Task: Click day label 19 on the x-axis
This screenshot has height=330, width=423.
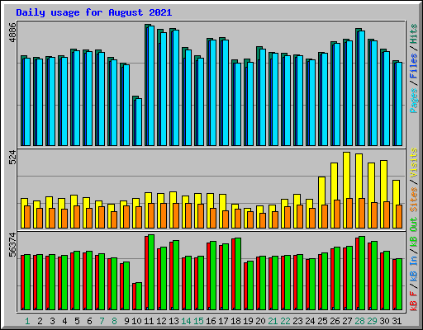Action: (248, 321)
